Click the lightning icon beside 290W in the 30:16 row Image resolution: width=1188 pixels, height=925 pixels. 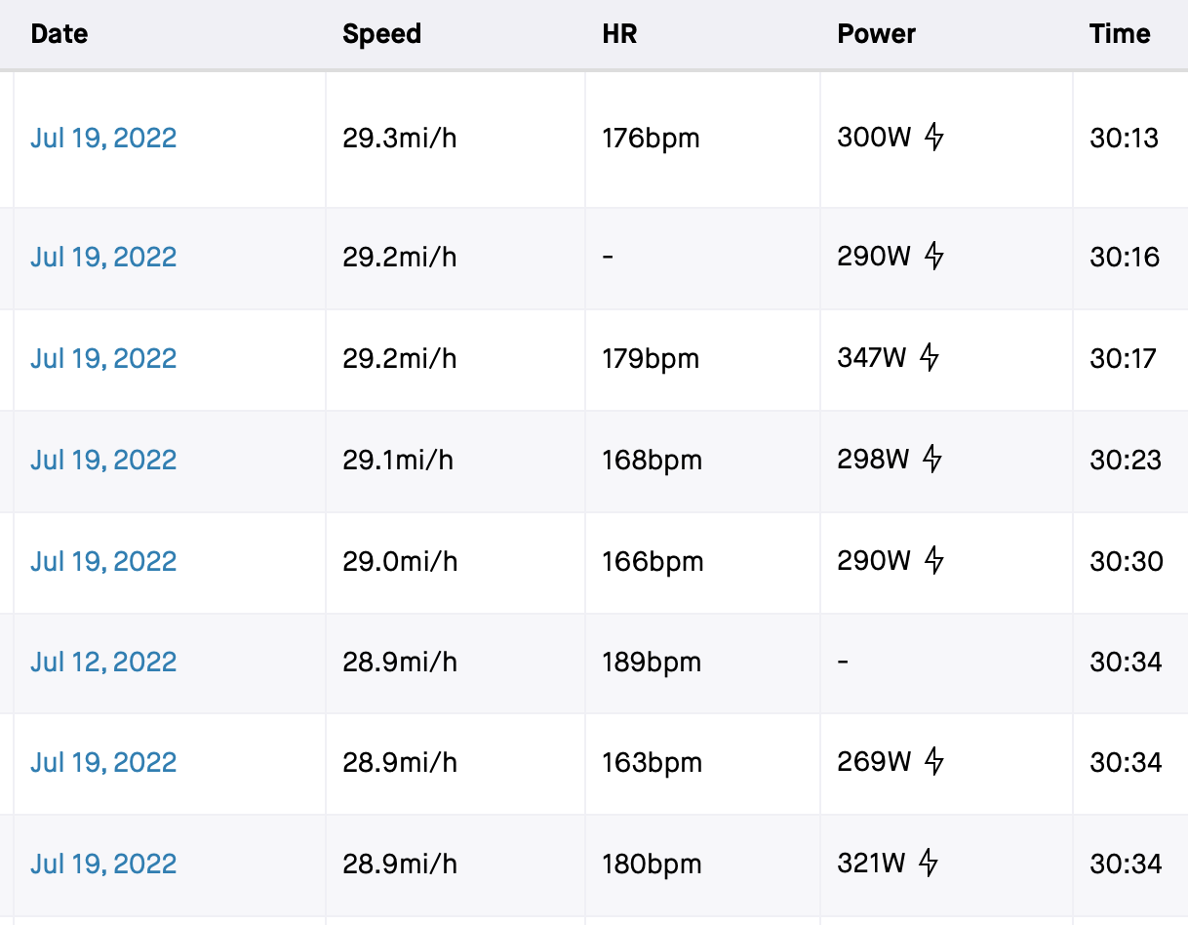point(934,257)
